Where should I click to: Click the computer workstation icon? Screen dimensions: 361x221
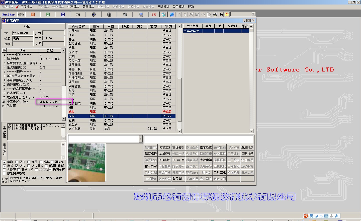coord(141,15)
